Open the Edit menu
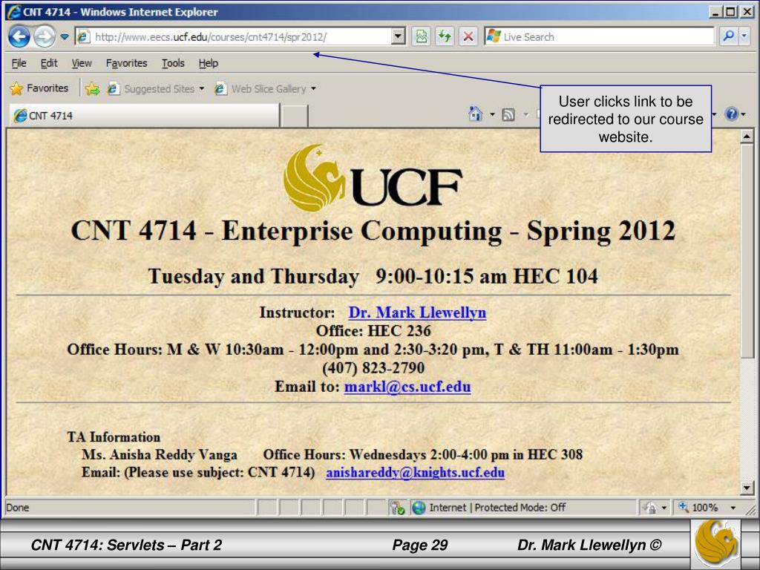This screenshot has width=760, height=570. click(x=49, y=63)
